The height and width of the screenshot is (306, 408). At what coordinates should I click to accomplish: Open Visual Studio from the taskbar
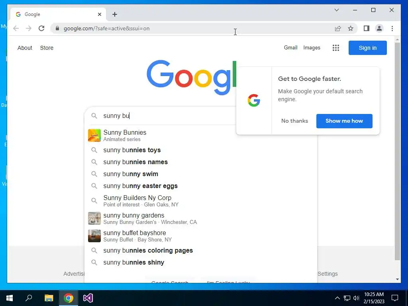click(88, 298)
